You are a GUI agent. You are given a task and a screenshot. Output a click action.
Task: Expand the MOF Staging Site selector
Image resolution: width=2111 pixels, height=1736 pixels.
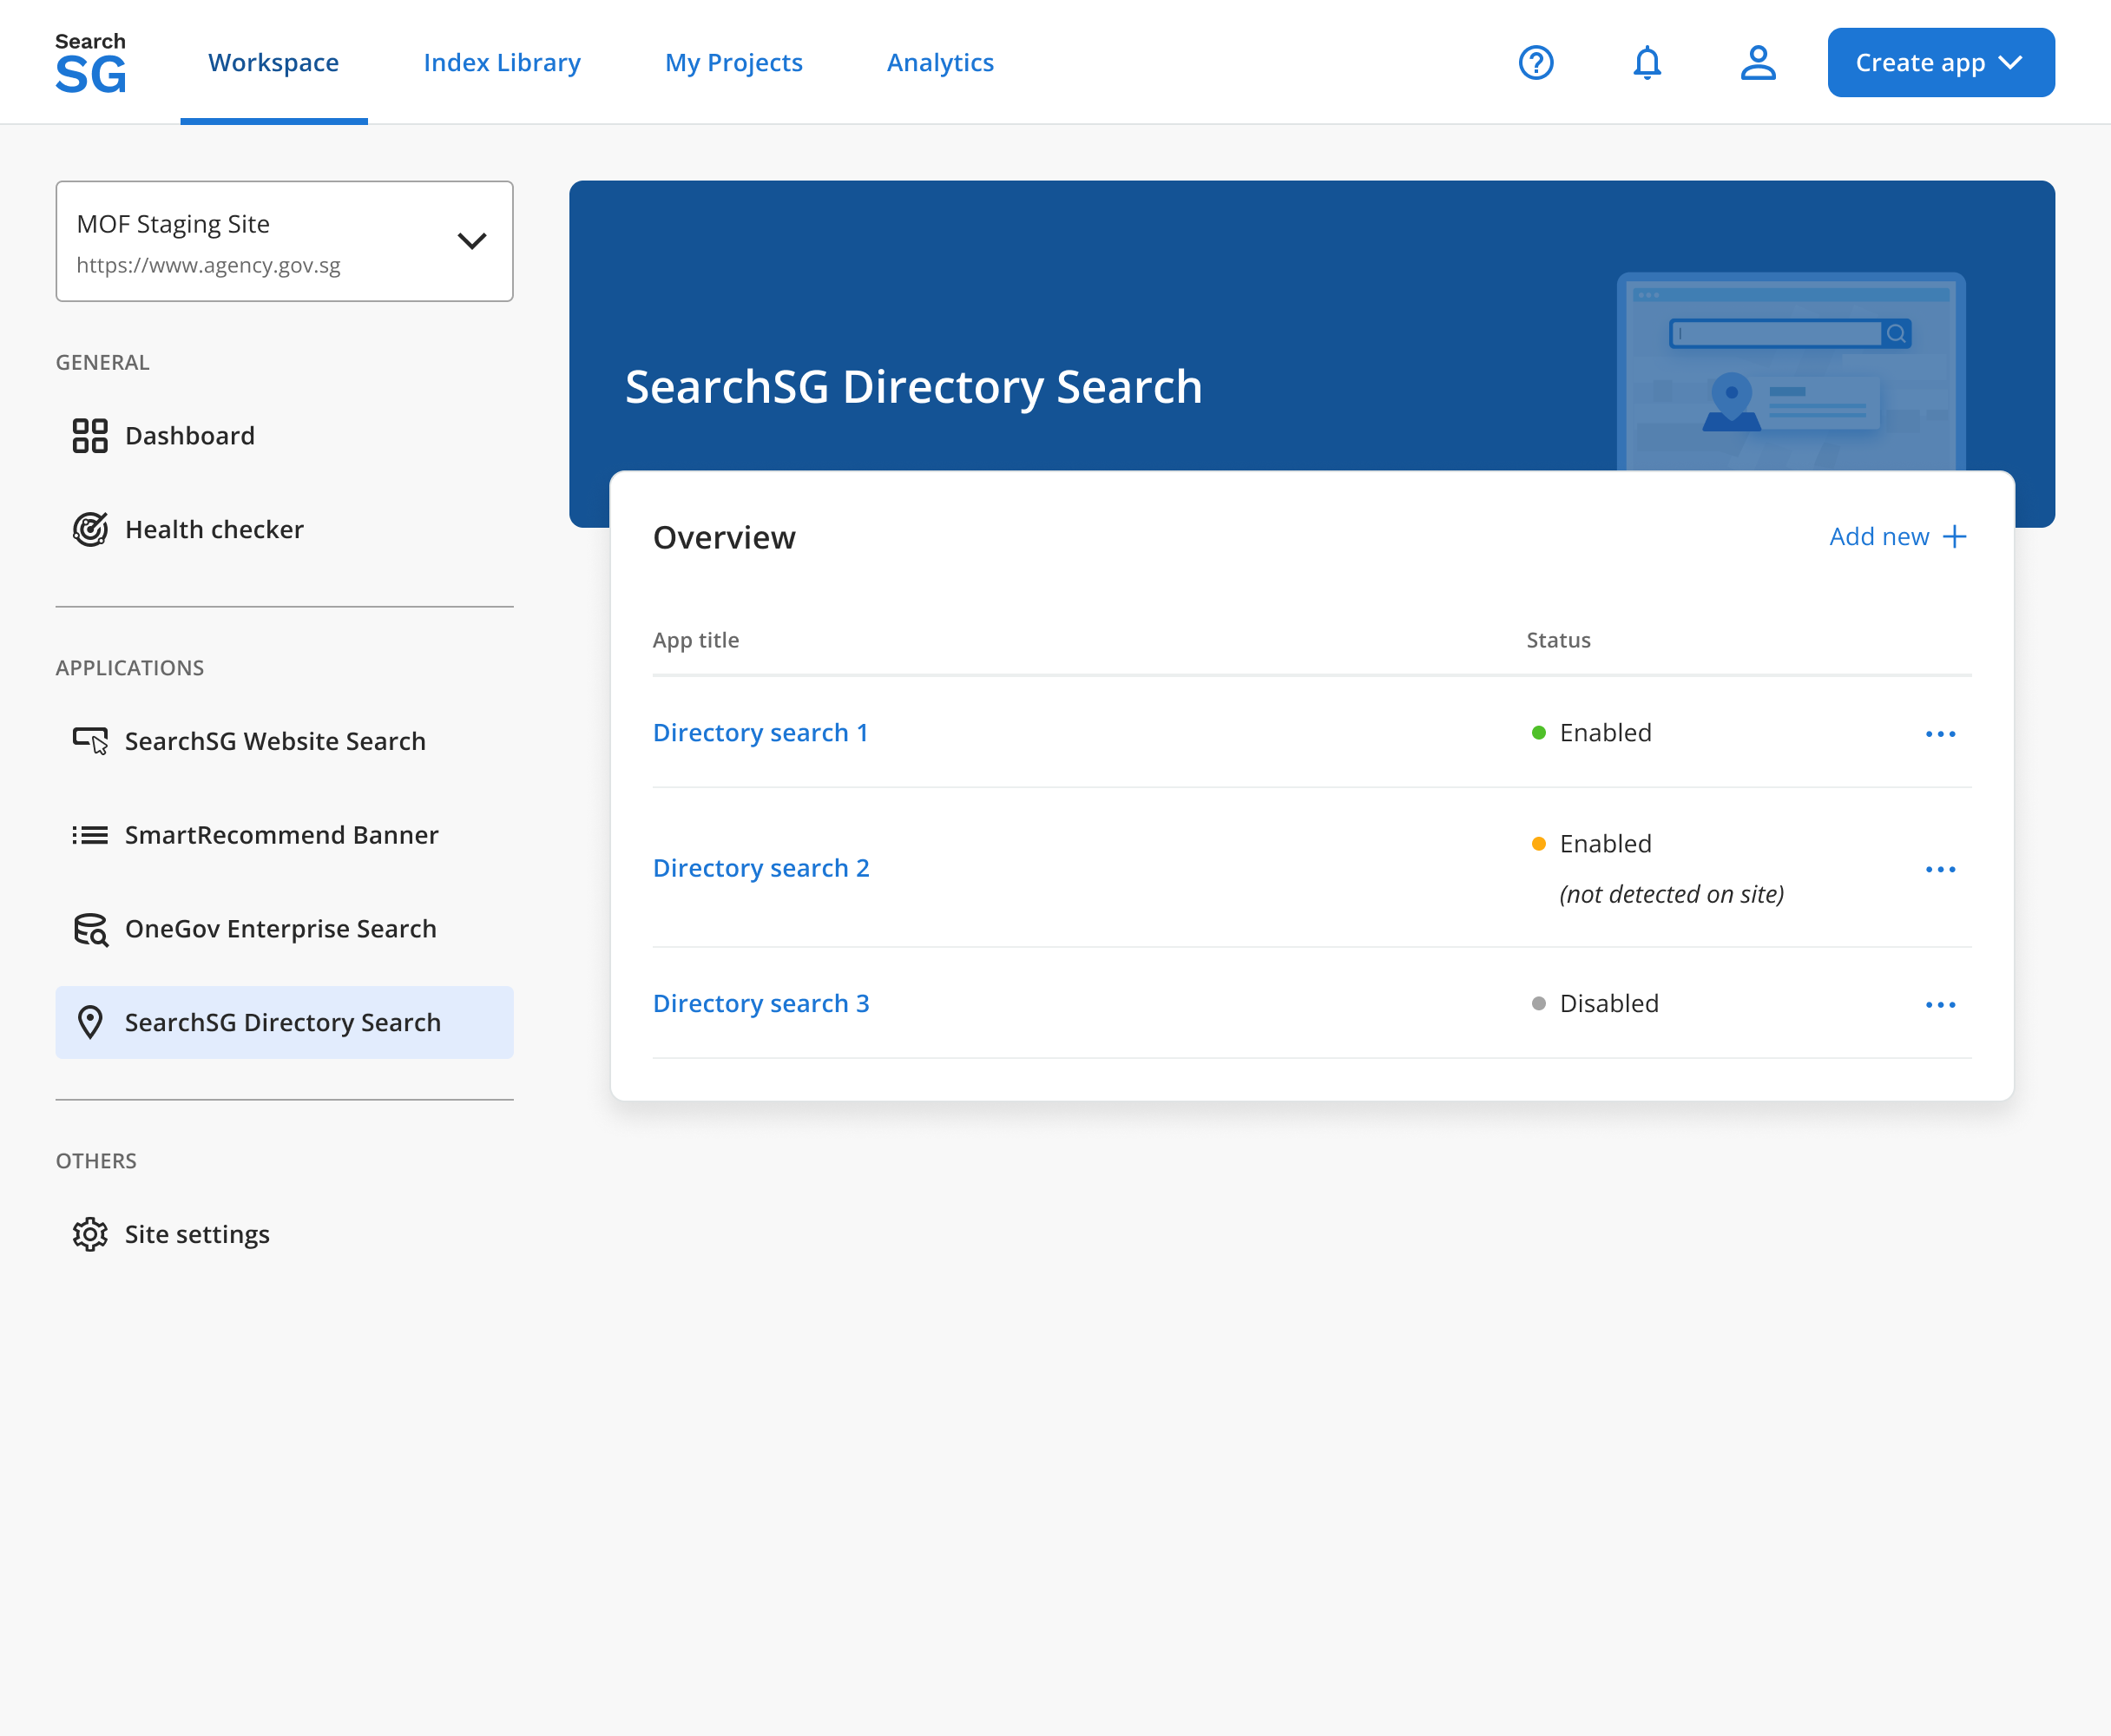pyautogui.click(x=285, y=241)
